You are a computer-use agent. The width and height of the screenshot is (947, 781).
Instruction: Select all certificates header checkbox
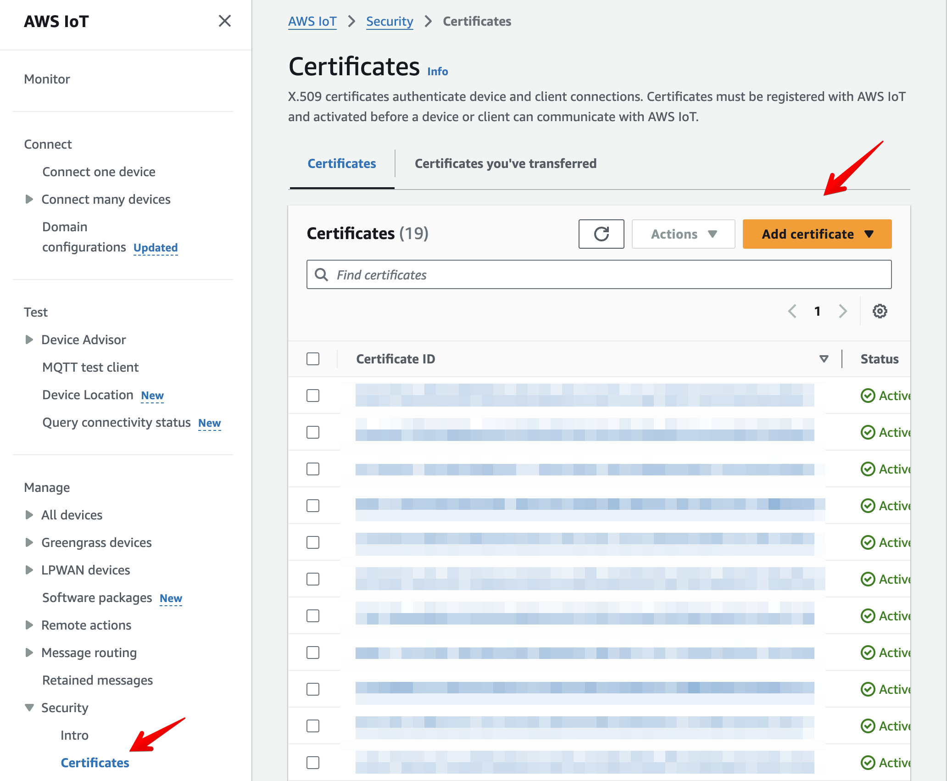click(313, 359)
